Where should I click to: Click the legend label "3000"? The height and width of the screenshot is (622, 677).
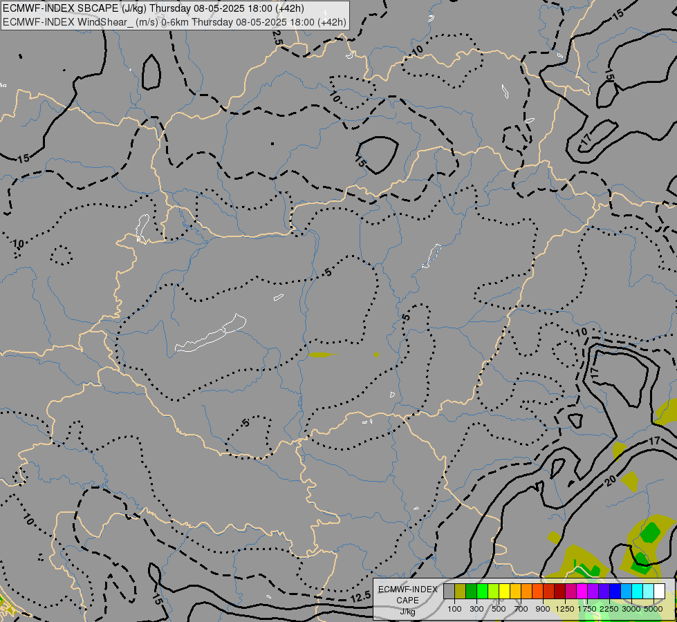click(631, 609)
